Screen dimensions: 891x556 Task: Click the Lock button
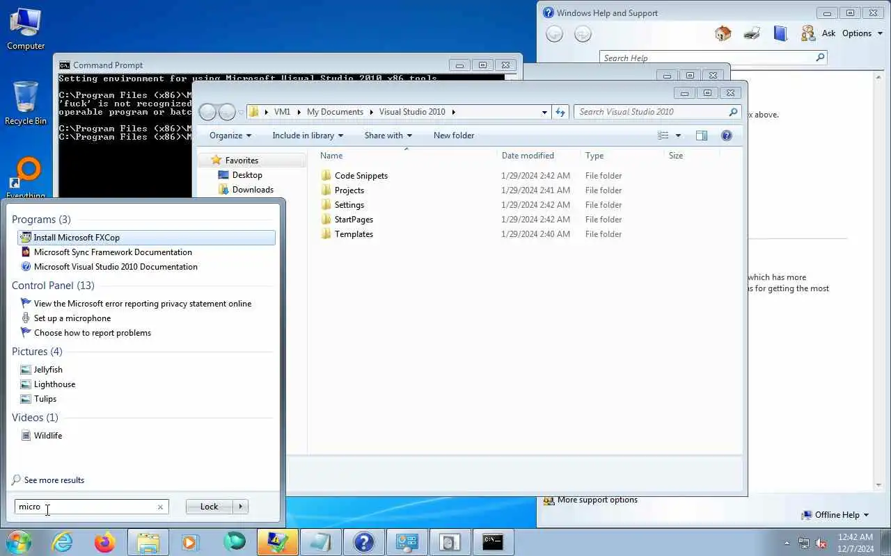(x=209, y=507)
